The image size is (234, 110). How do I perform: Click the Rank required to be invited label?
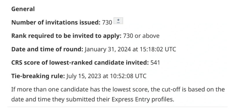(67, 36)
